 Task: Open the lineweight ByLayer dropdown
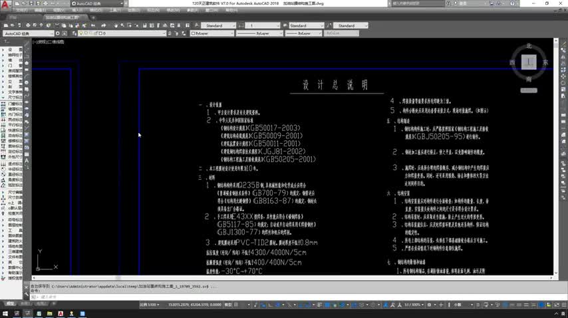[x=303, y=33]
